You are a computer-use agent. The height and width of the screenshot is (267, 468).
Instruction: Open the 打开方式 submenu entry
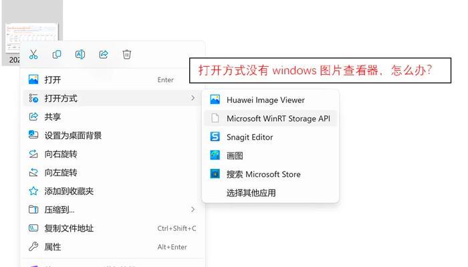(111, 98)
